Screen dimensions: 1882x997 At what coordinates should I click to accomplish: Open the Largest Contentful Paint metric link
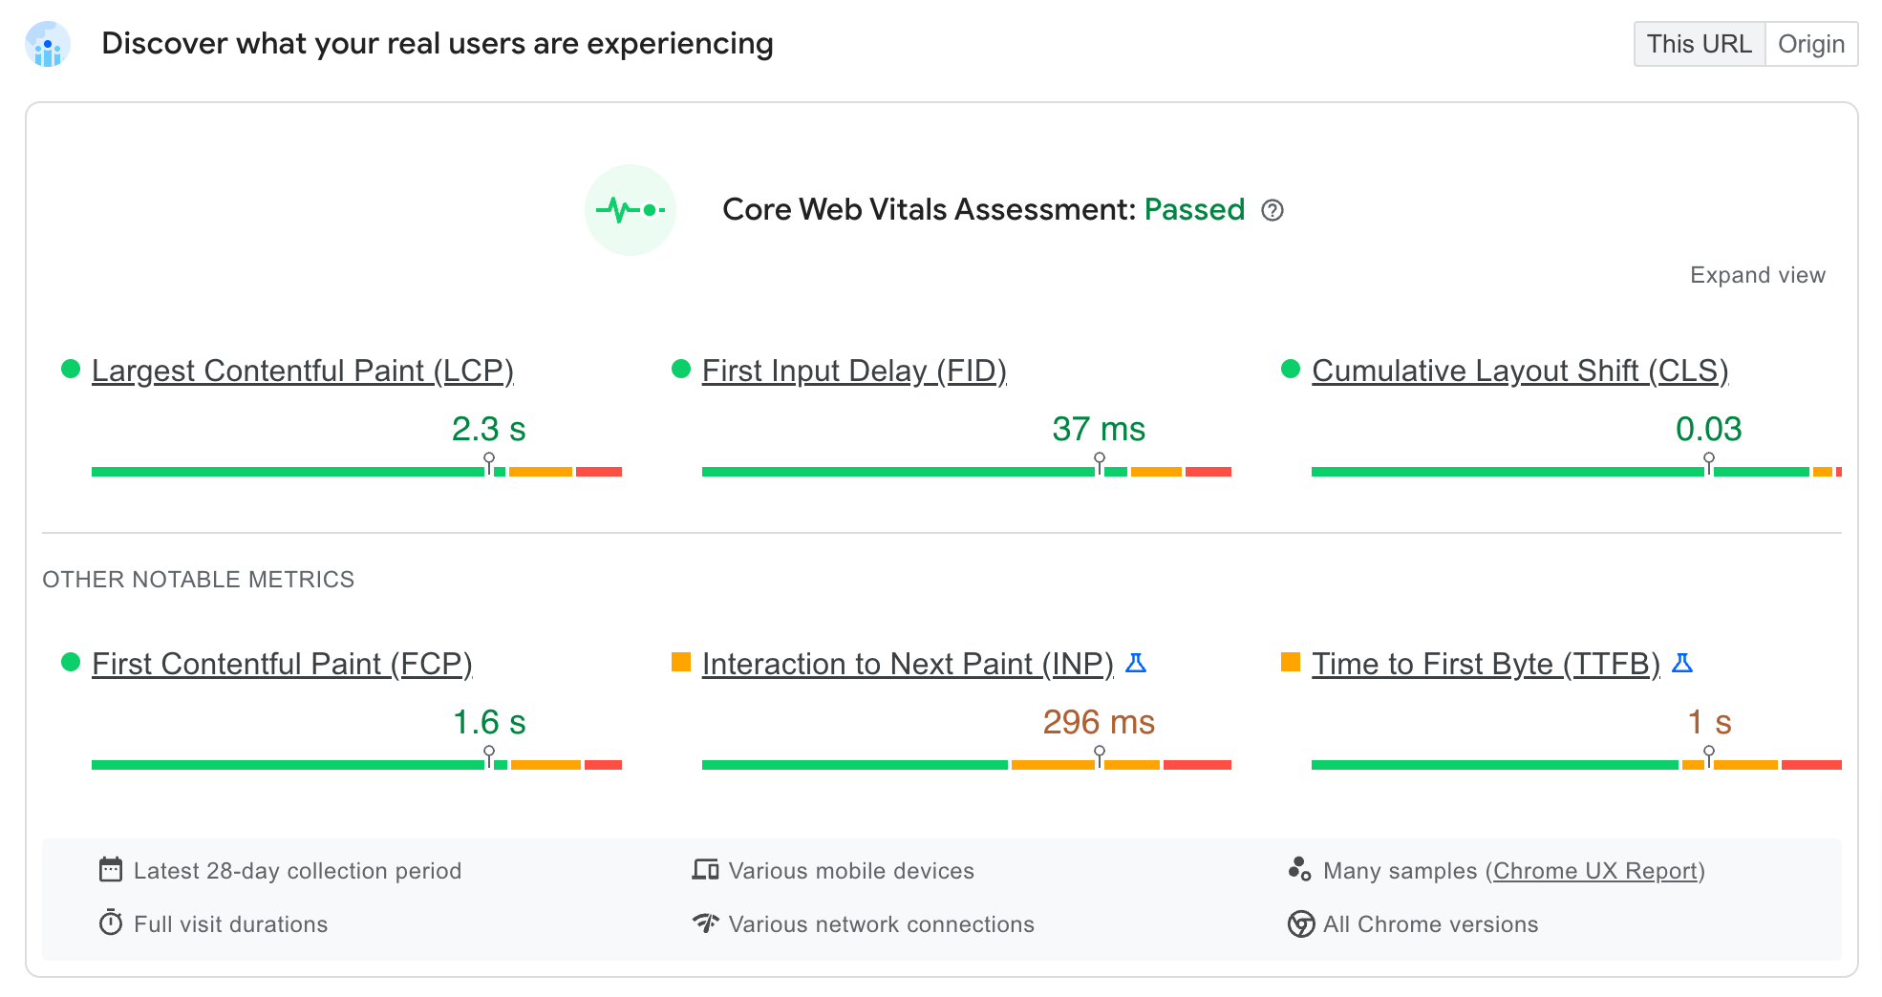click(x=303, y=371)
